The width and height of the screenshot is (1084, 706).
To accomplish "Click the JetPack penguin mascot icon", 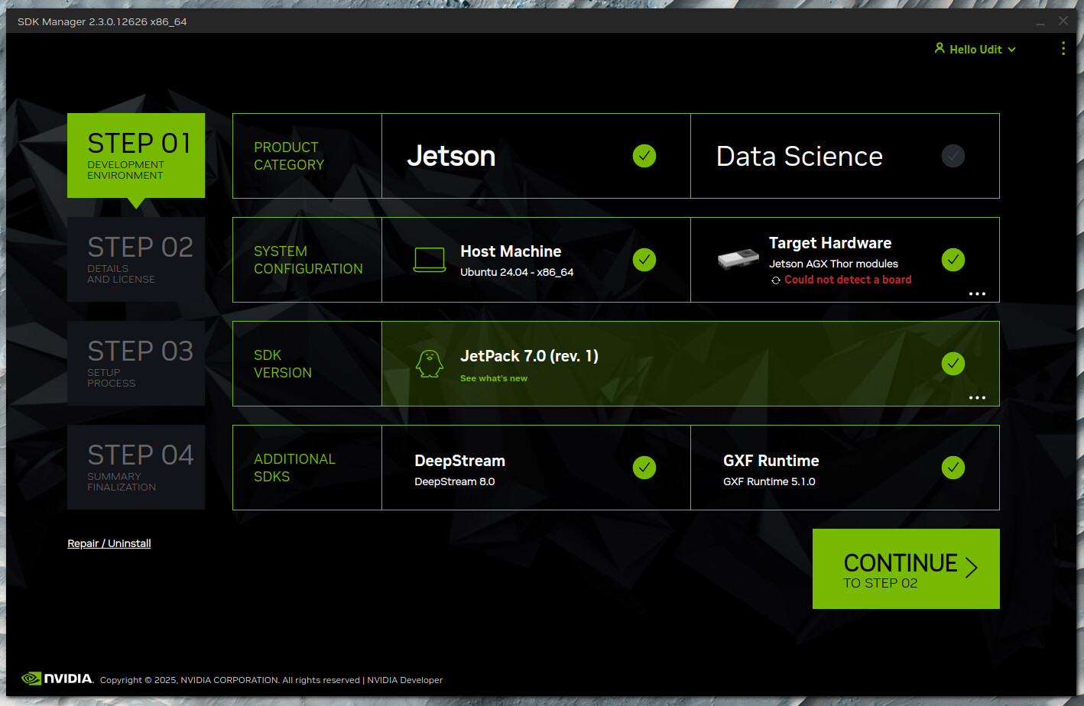I will (430, 364).
